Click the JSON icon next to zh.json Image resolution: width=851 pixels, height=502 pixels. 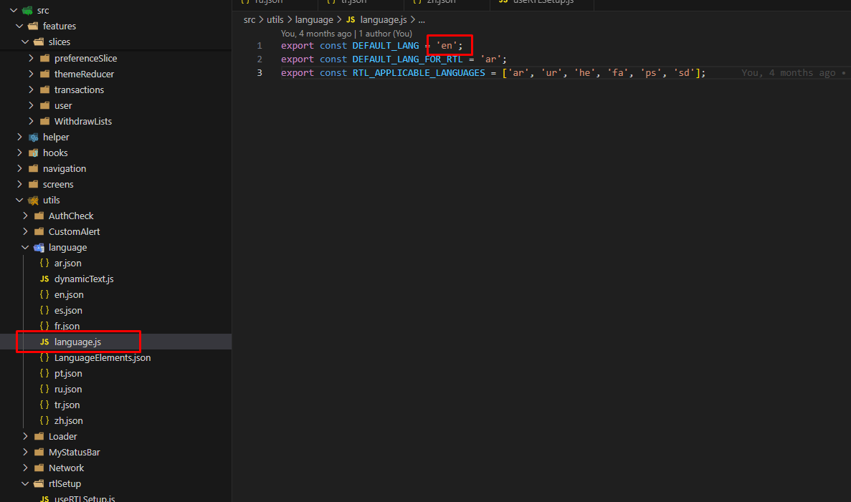(x=44, y=420)
